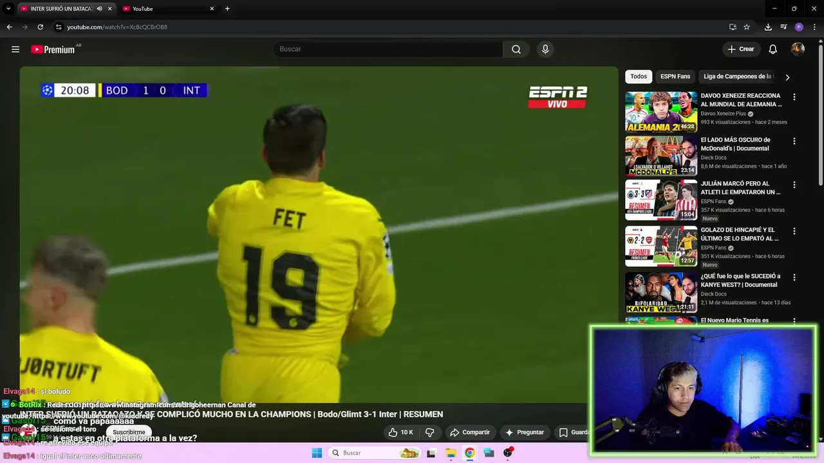
Task: View site information icon in address bar
Action: pos(59,27)
